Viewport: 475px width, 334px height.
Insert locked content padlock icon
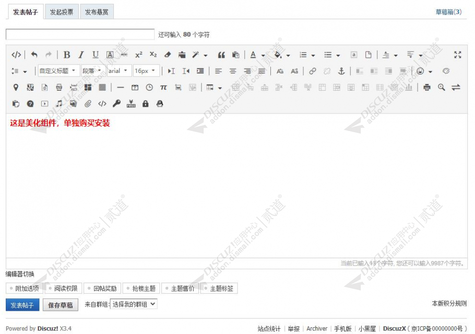pyautogui.click(x=146, y=104)
